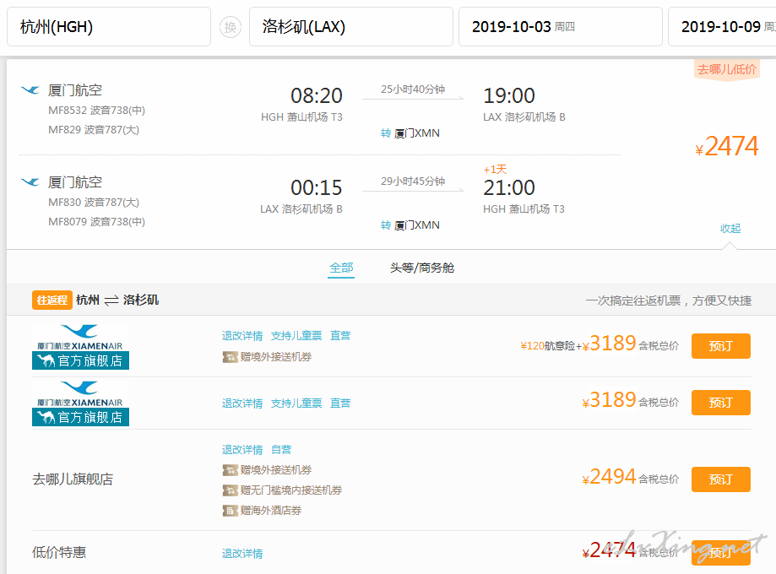Open 支持儿童票 in the first store row

(x=296, y=336)
